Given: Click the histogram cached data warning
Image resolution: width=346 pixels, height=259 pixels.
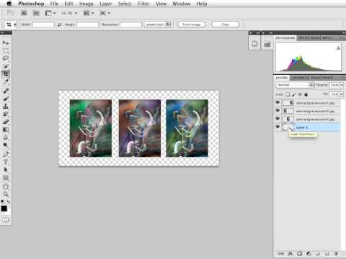Looking at the screenshot, I should coord(338,47).
